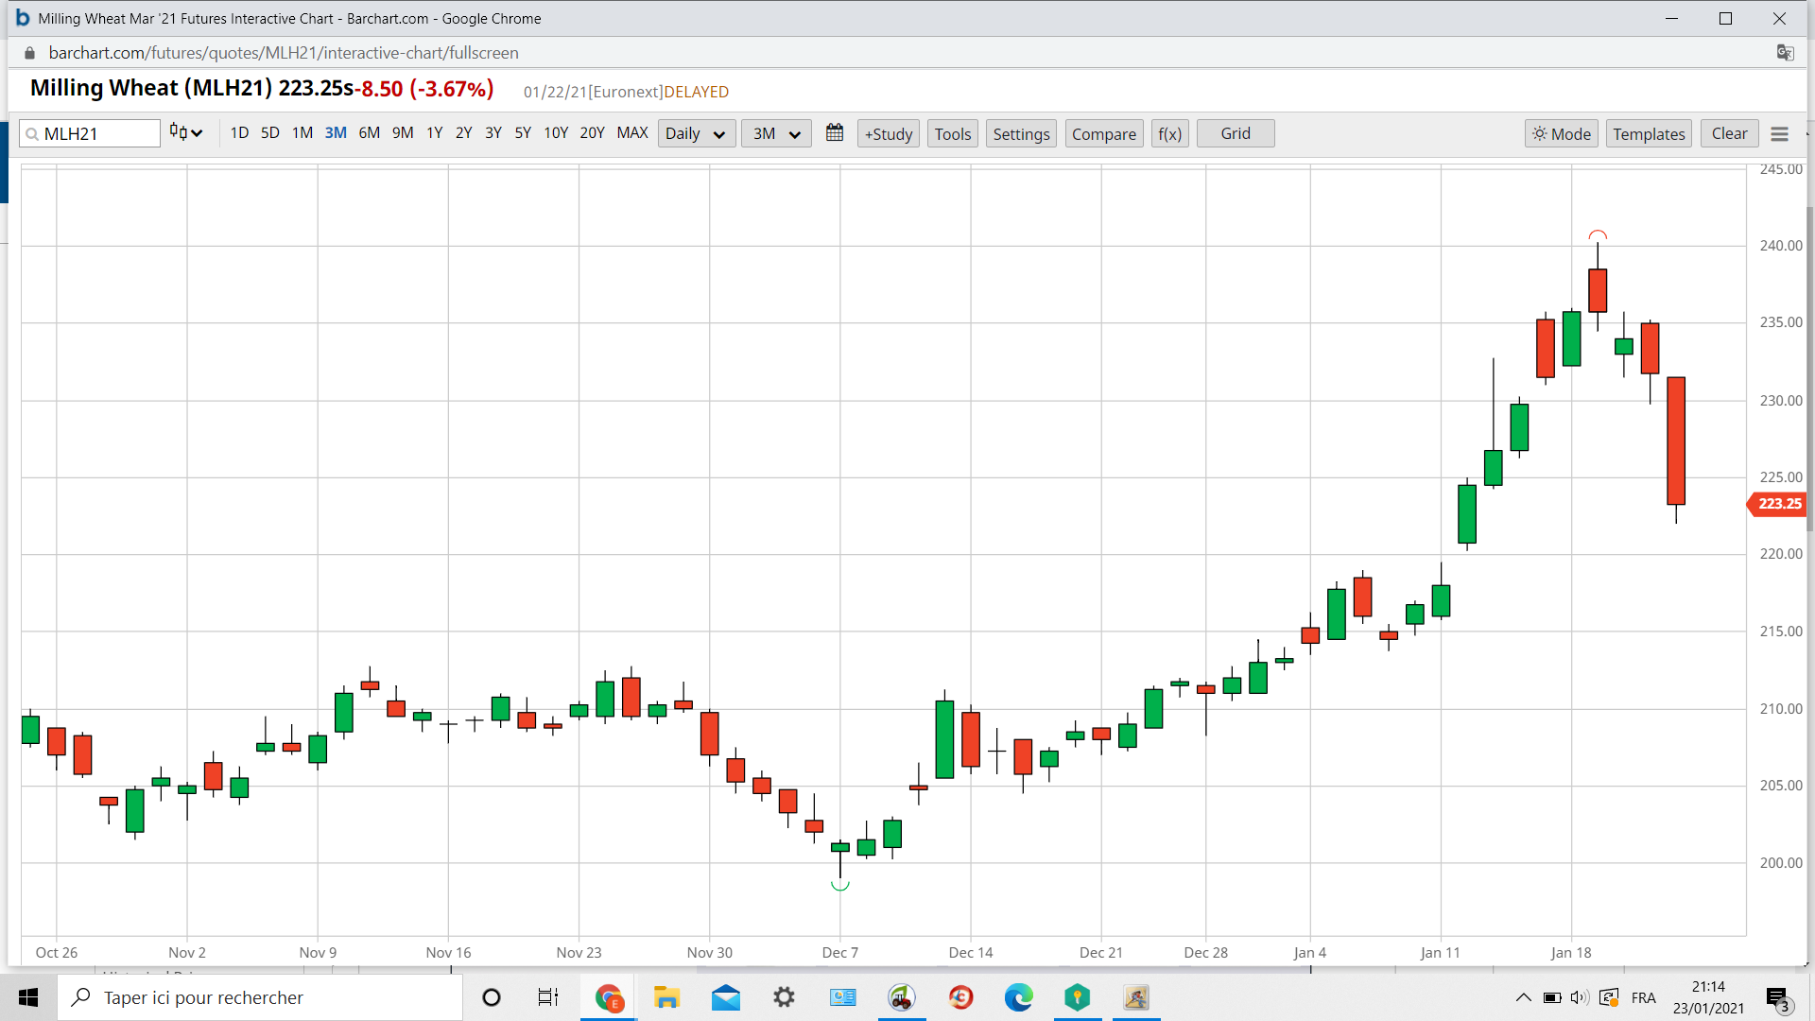The width and height of the screenshot is (1815, 1021).
Task: Open the Daily frequency dropdown
Action: click(x=696, y=133)
